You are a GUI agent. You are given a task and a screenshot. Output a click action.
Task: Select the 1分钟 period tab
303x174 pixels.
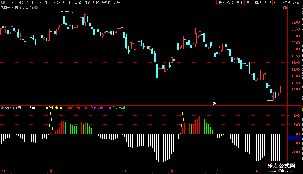pyautogui.click(x=20, y=2)
